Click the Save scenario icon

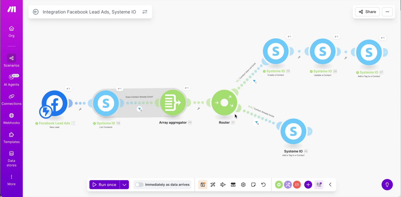point(203,185)
